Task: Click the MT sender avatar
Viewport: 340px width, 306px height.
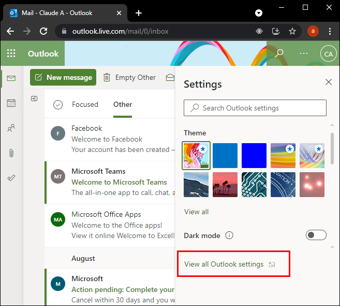Action: point(58,176)
